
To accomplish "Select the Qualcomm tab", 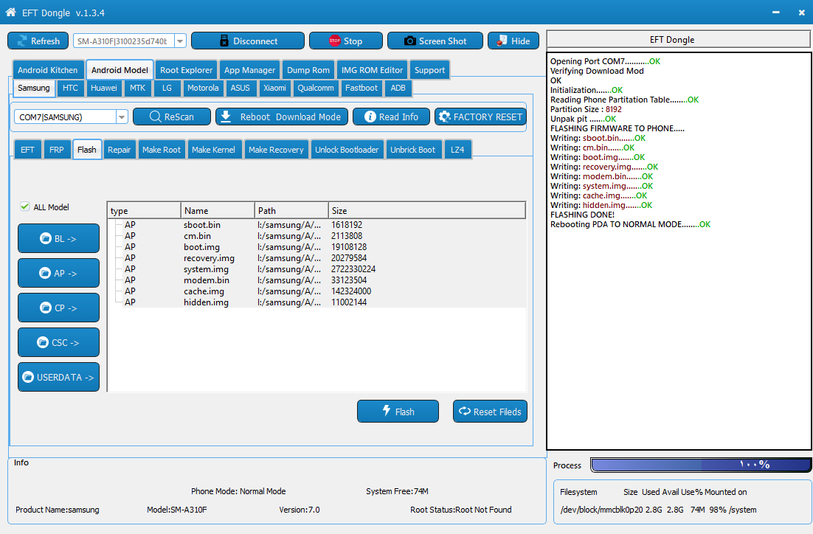I will click(x=315, y=88).
